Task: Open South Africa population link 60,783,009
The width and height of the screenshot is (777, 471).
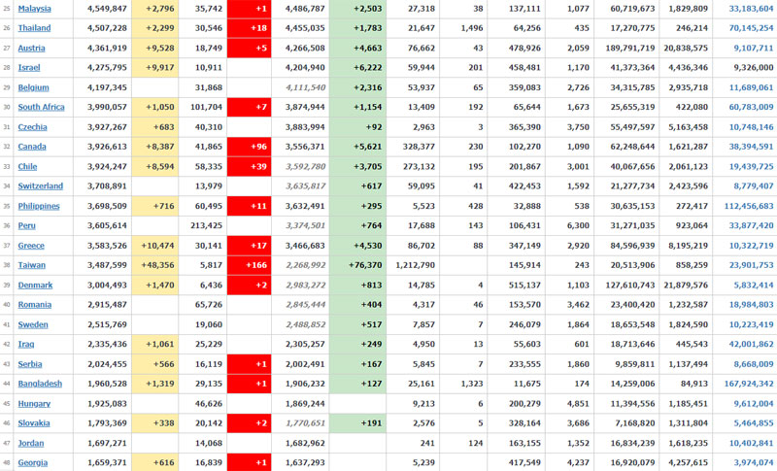Action: coord(751,107)
